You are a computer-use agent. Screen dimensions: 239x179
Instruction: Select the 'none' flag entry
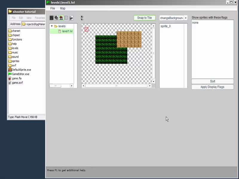point(195,23)
